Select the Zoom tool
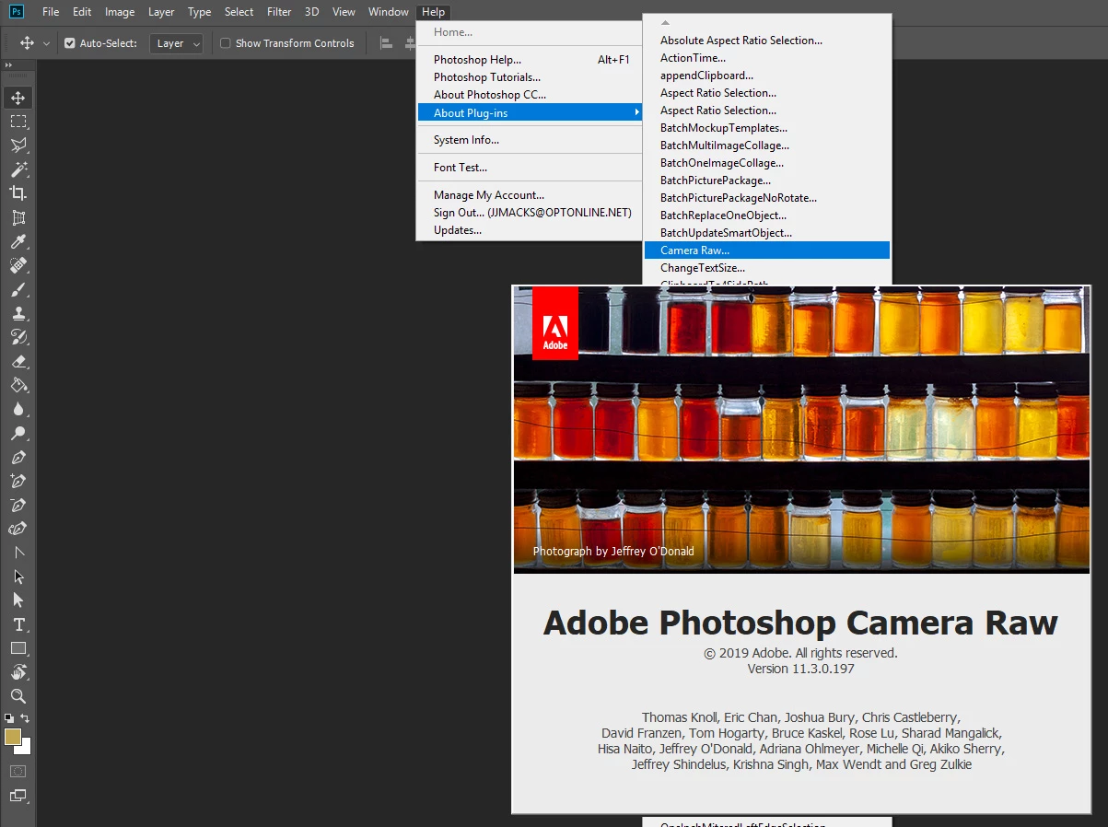Screen dimensions: 1108x827 click(x=18, y=696)
